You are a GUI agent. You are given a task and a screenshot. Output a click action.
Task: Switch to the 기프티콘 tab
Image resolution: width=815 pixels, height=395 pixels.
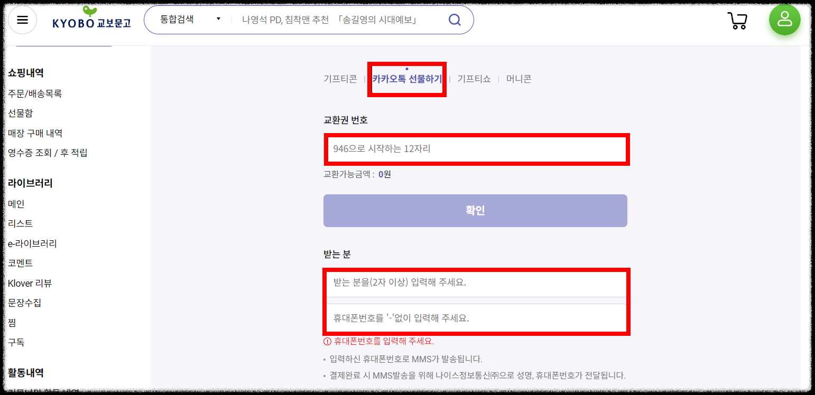(340, 79)
